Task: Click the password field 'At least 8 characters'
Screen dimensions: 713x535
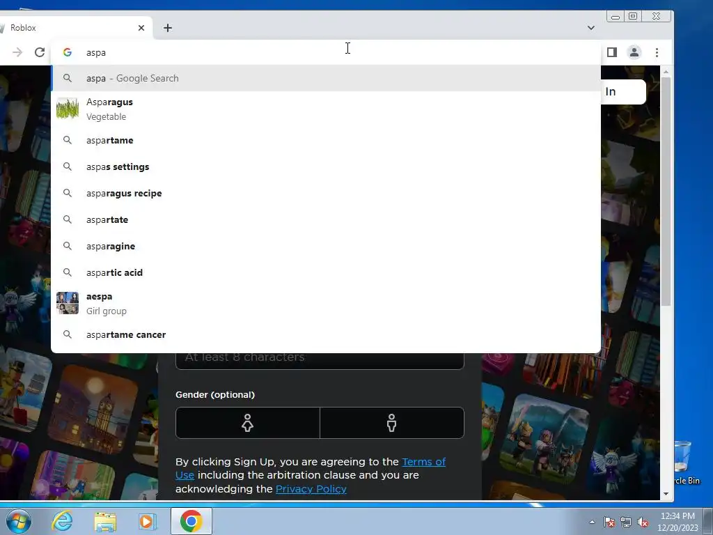Action: coord(320,362)
